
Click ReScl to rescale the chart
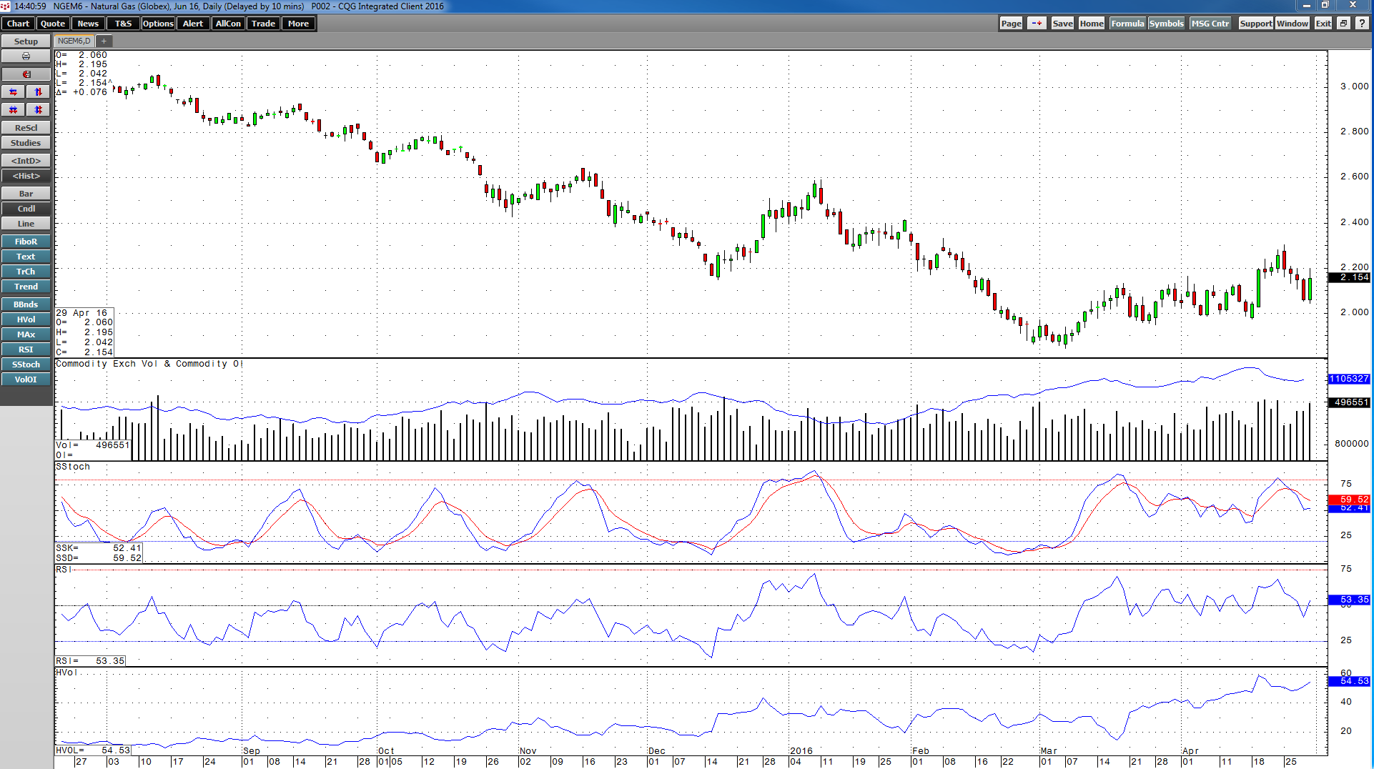(x=26, y=127)
